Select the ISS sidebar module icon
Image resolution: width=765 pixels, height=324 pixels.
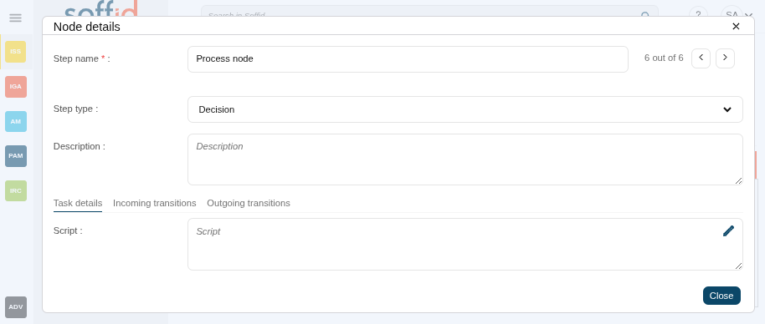[x=16, y=52]
